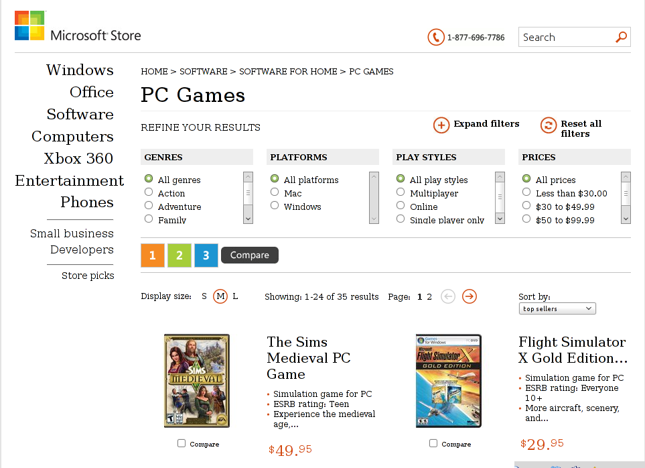Viewport: 645px width, 468px height.
Task: Open the Store picks link
Action: pos(88,276)
